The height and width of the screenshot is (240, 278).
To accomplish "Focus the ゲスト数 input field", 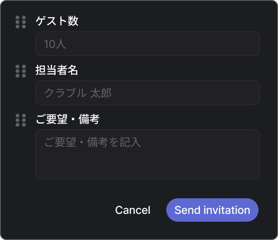I will [x=147, y=44].
